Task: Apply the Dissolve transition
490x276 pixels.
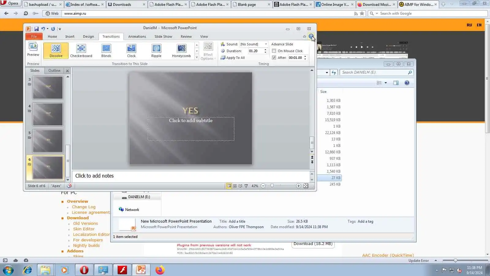Action: [x=56, y=51]
